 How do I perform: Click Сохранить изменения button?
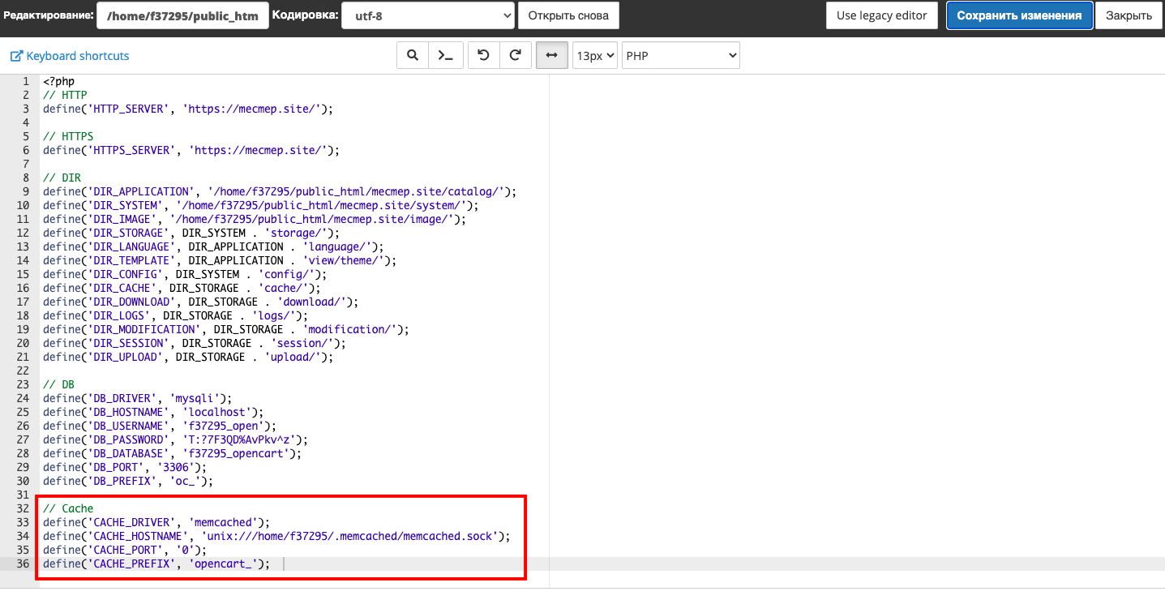[x=1019, y=15]
